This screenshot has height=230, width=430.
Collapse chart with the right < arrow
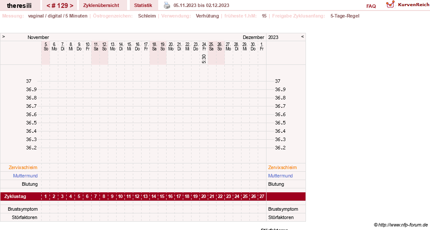[302, 36]
